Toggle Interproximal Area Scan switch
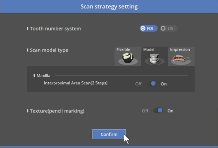The image size is (218, 148). coord(151,84)
